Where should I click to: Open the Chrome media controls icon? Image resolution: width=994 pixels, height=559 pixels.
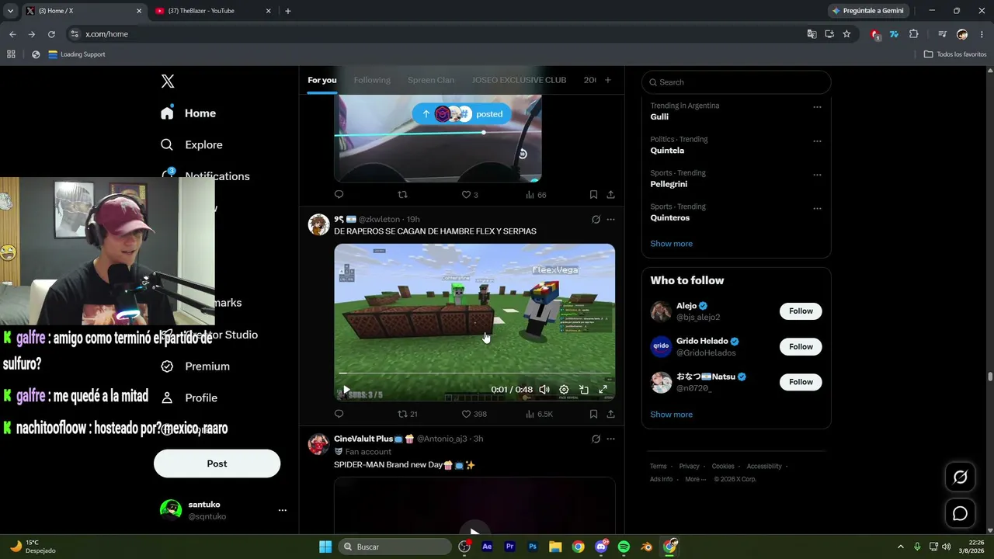click(x=942, y=34)
